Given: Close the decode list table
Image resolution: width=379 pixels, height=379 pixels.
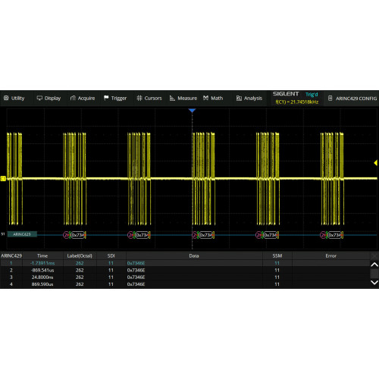Looking at the screenshot, I should (374, 256).
